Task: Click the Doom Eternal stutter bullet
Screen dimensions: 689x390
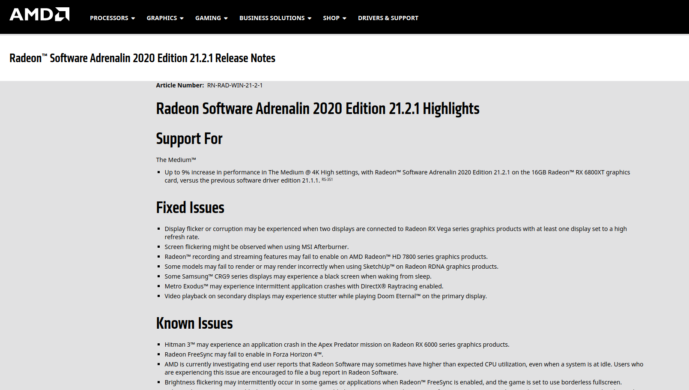Action: 325,296
